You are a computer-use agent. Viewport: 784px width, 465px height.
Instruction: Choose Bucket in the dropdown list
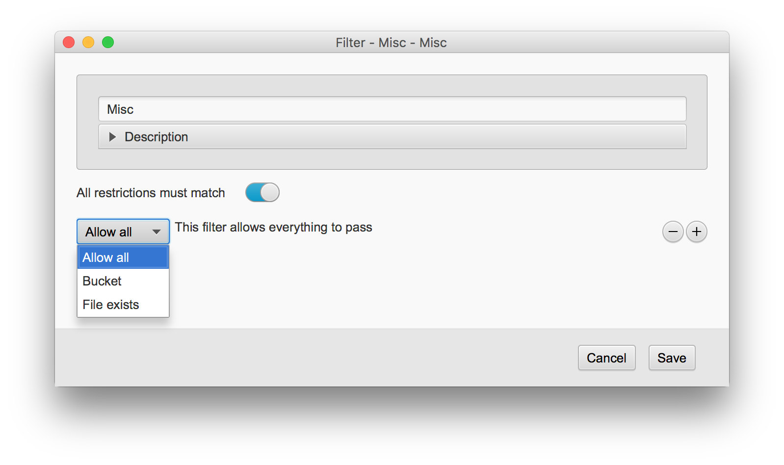tap(123, 281)
